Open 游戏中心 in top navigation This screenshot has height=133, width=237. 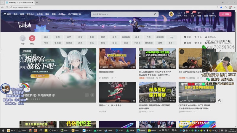click(x=30, y=14)
